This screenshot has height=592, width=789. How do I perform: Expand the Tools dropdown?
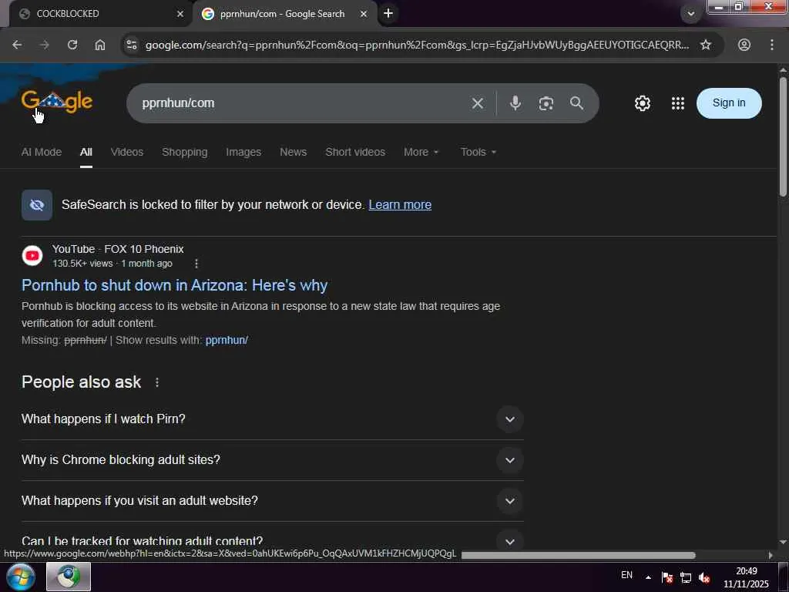pos(478,152)
